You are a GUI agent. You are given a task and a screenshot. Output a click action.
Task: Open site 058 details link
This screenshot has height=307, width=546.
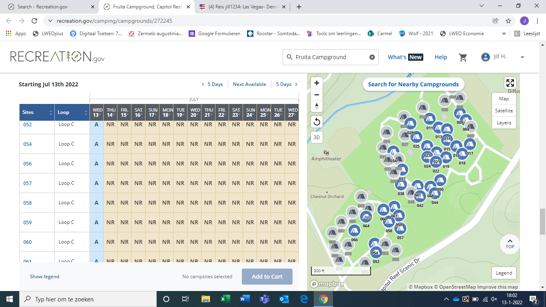(x=28, y=203)
